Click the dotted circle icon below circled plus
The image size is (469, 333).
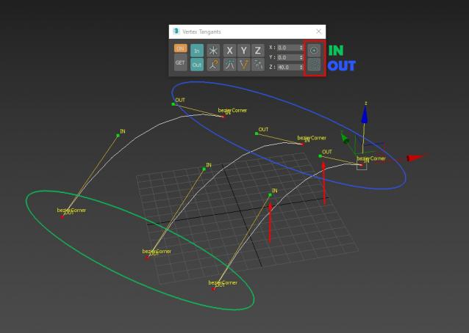pos(314,65)
